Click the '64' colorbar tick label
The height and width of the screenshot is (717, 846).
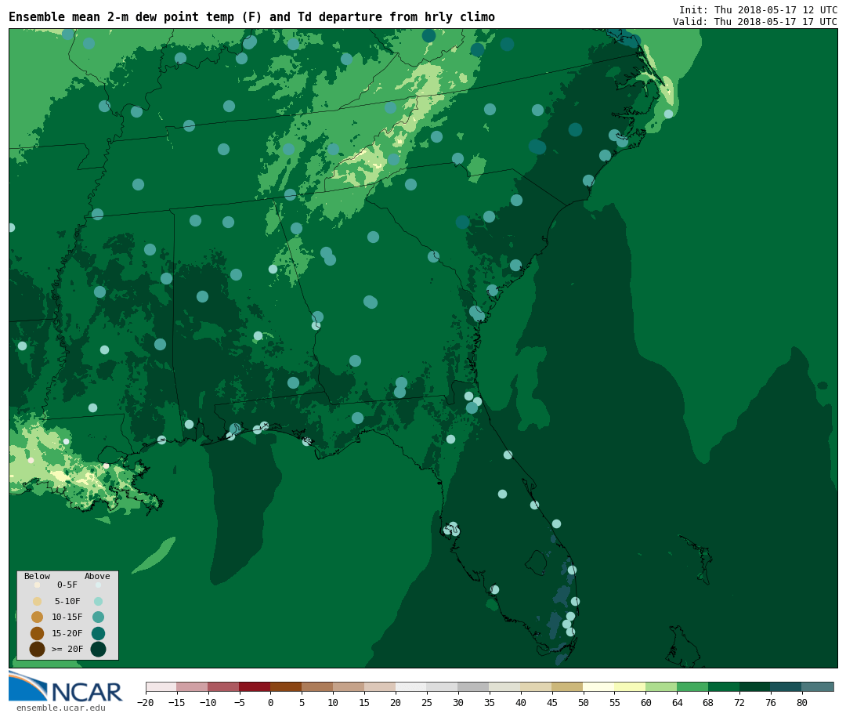click(x=677, y=702)
